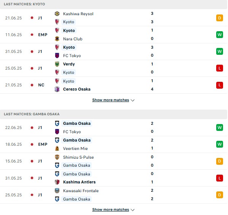Screen dimensions: 228x215
Task: Click the draw badge for Kashiwa Reysol match
Action: tap(220, 18)
